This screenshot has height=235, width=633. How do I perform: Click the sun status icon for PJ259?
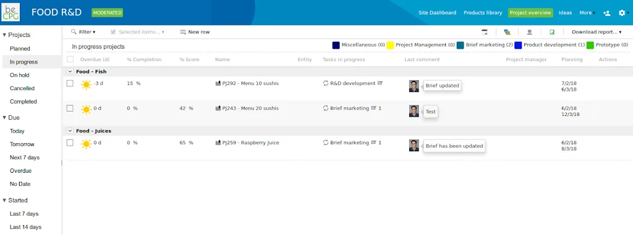(86, 144)
